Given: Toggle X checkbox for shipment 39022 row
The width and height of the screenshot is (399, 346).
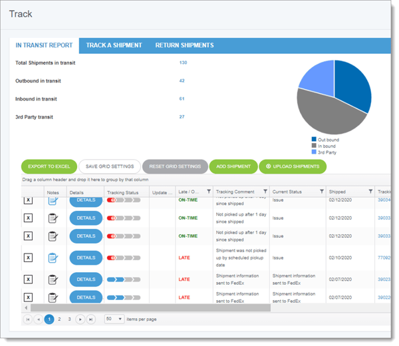Looking at the screenshot, I should pos(28,297).
